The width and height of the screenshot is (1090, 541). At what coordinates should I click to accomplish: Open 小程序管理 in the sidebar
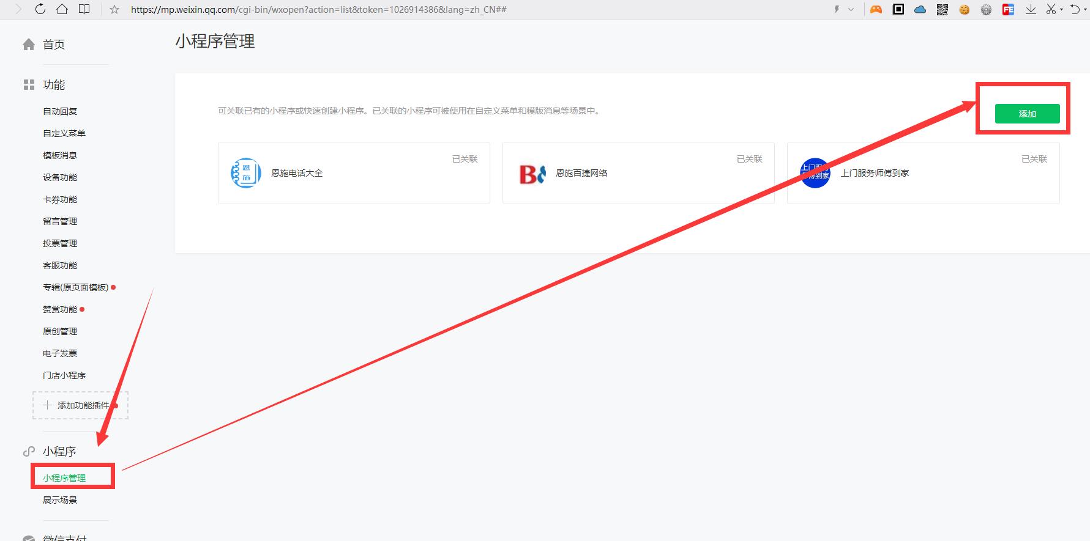(x=64, y=478)
